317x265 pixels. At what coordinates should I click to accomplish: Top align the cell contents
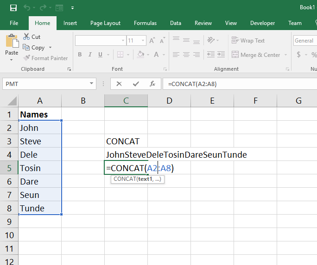[176, 39]
